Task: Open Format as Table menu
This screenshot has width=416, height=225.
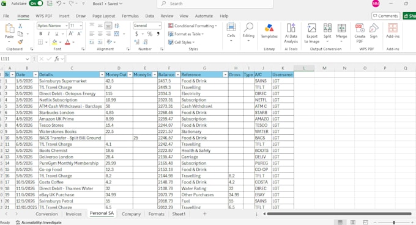Action: 186,34
